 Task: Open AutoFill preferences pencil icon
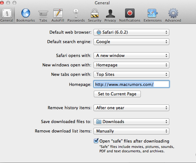58,13
